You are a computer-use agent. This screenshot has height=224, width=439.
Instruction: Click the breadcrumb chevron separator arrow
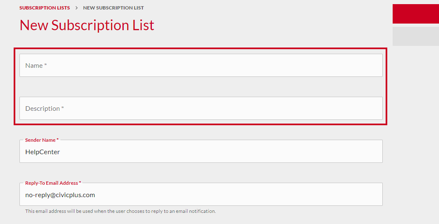pyautogui.click(x=77, y=8)
